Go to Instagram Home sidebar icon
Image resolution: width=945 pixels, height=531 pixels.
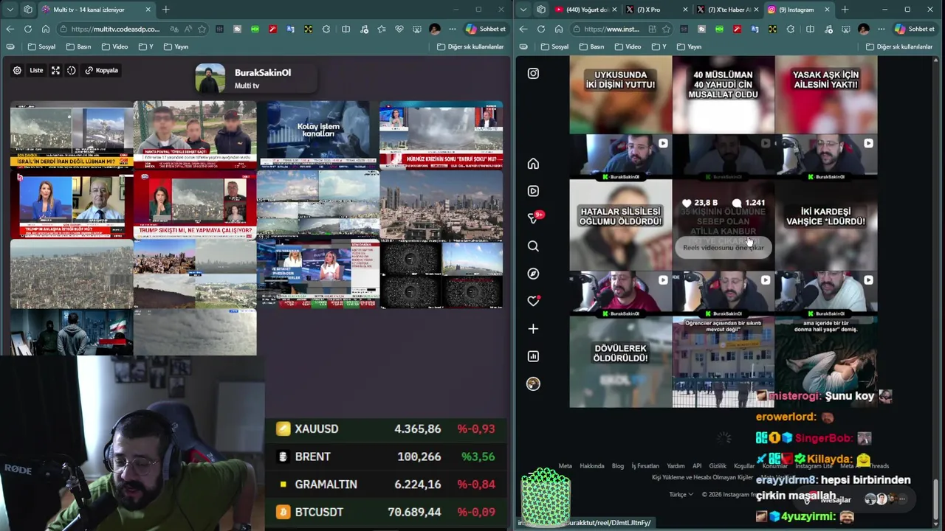(x=533, y=164)
